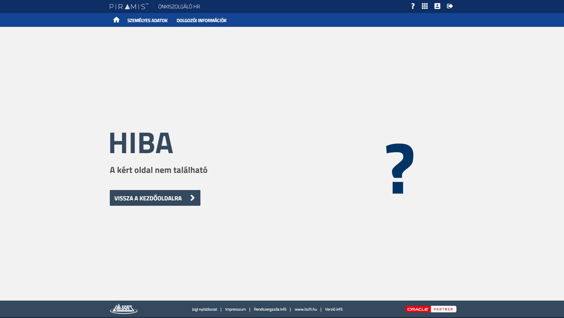Log out using the exit icon

pyautogui.click(x=450, y=6)
